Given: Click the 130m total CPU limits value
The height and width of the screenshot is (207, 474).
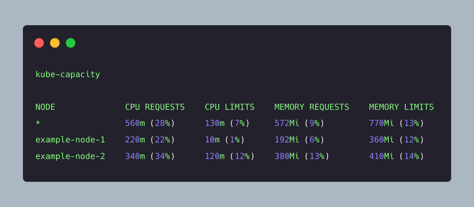Looking at the screenshot, I should [214, 123].
